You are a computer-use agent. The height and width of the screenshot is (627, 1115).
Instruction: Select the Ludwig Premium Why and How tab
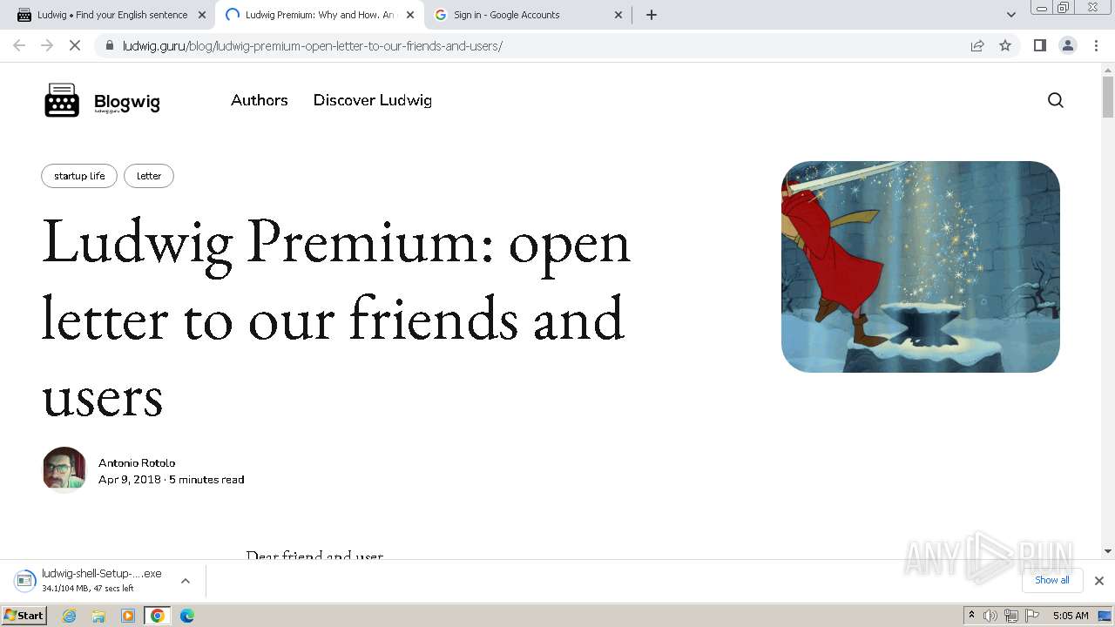[x=320, y=15]
